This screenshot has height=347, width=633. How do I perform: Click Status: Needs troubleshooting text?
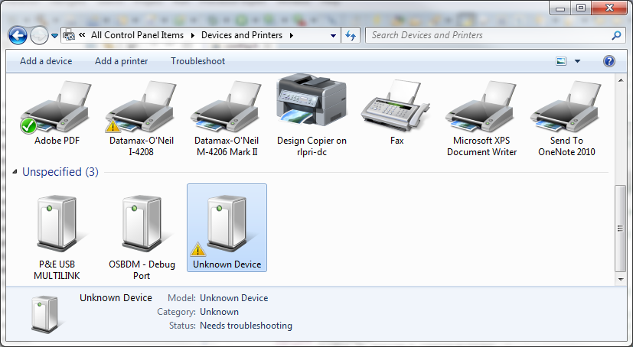(230, 326)
